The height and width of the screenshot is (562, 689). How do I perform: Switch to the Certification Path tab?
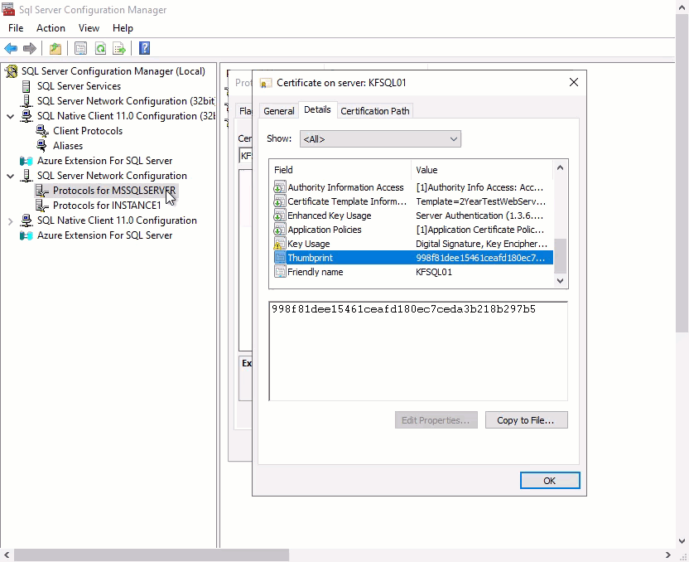pyautogui.click(x=375, y=111)
